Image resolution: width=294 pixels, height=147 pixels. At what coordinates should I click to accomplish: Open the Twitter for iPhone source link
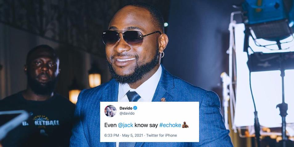click(161, 135)
